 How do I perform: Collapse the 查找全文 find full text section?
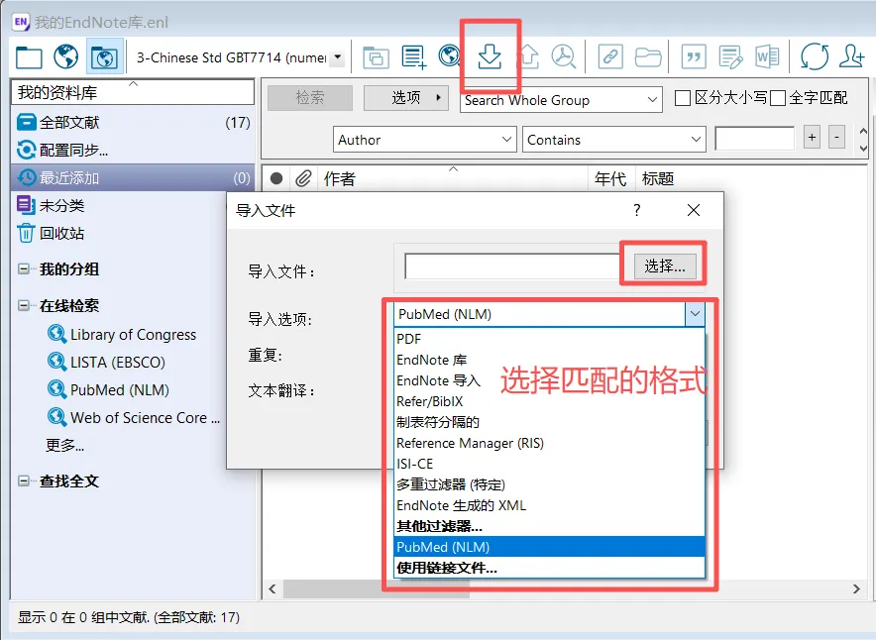(x=24, y=480)
